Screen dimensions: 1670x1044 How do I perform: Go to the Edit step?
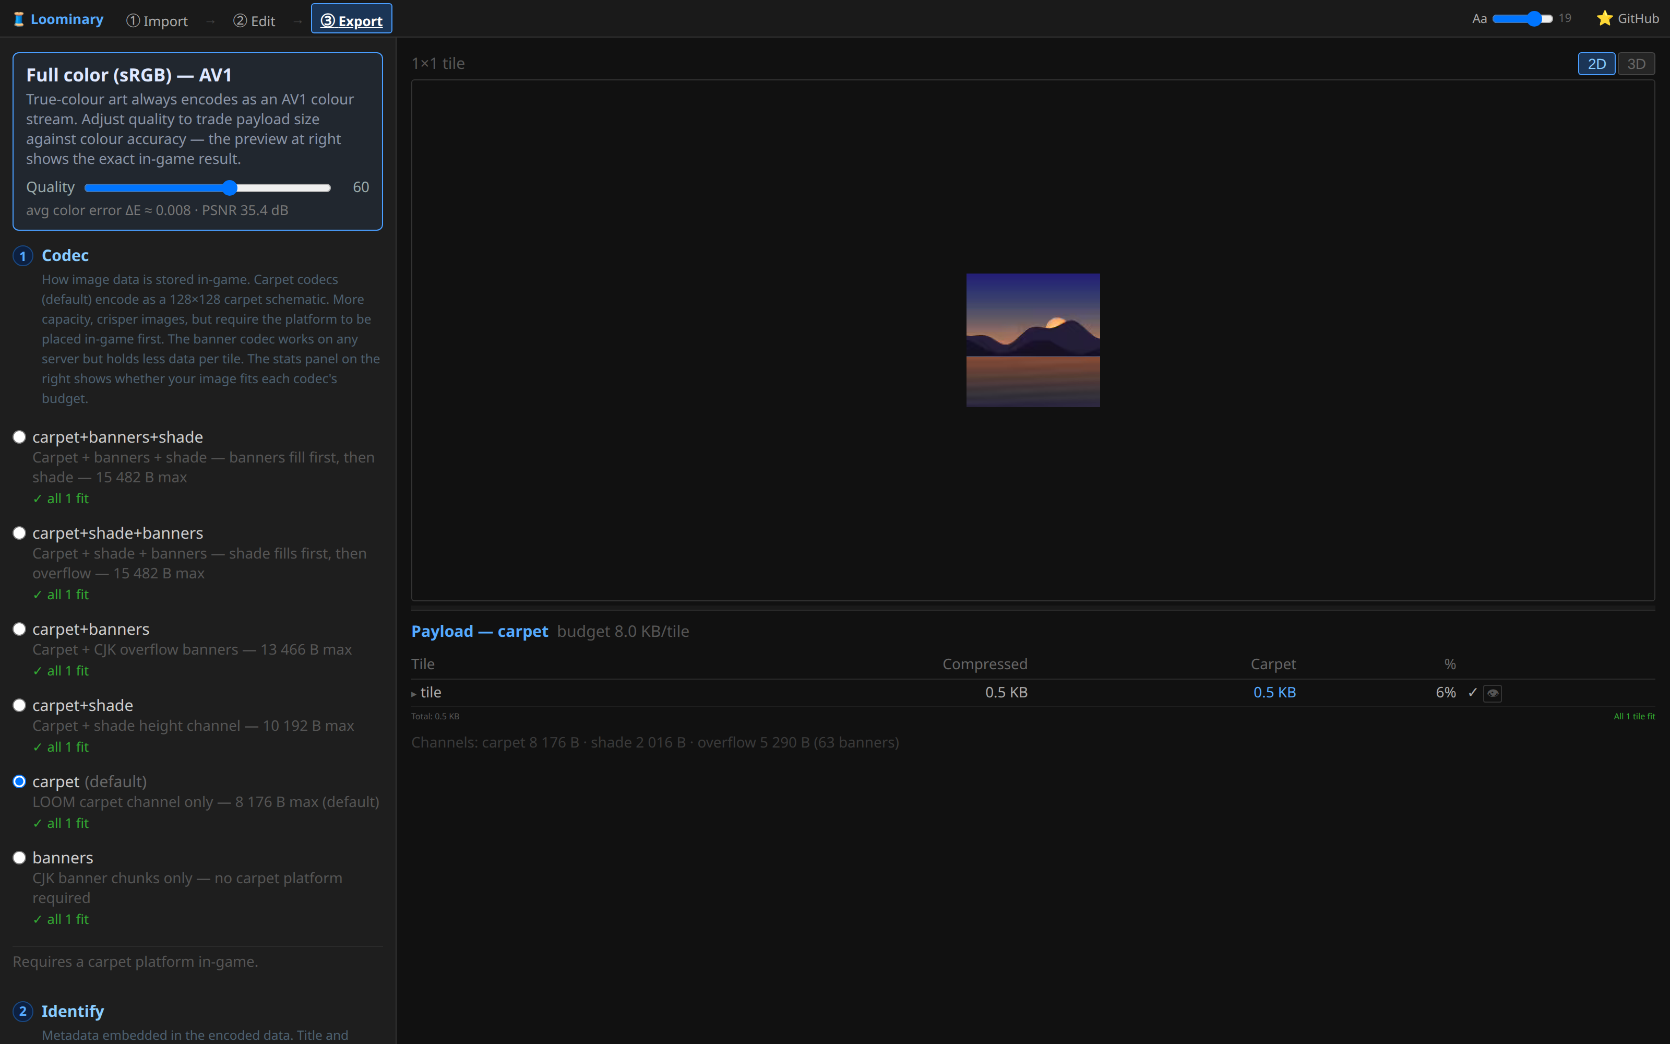coord(254,21)
